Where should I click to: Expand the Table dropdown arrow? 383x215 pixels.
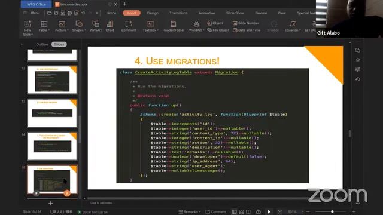click(49, 30)
